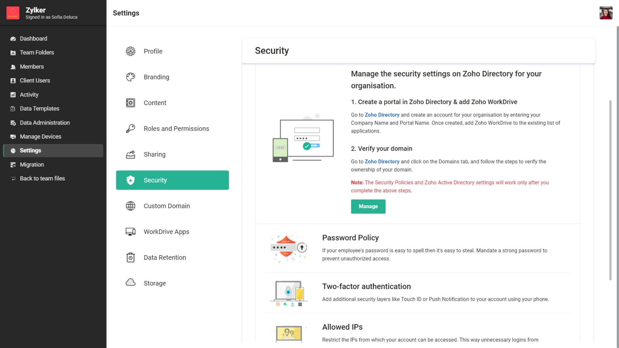Open the Activity label in the sidebar
This screenshot has height=348, width=619.
[x=29, y=95]
